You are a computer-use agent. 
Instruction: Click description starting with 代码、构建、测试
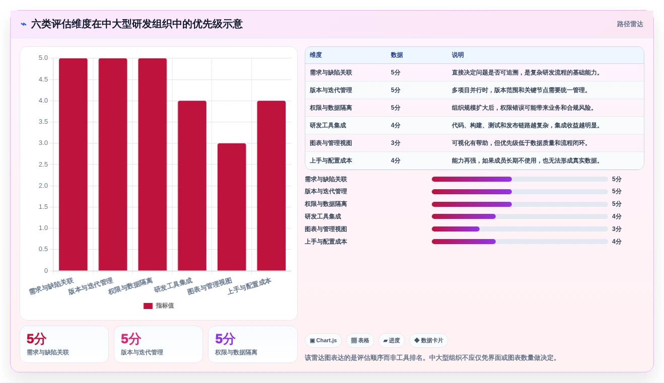point(527,125)
